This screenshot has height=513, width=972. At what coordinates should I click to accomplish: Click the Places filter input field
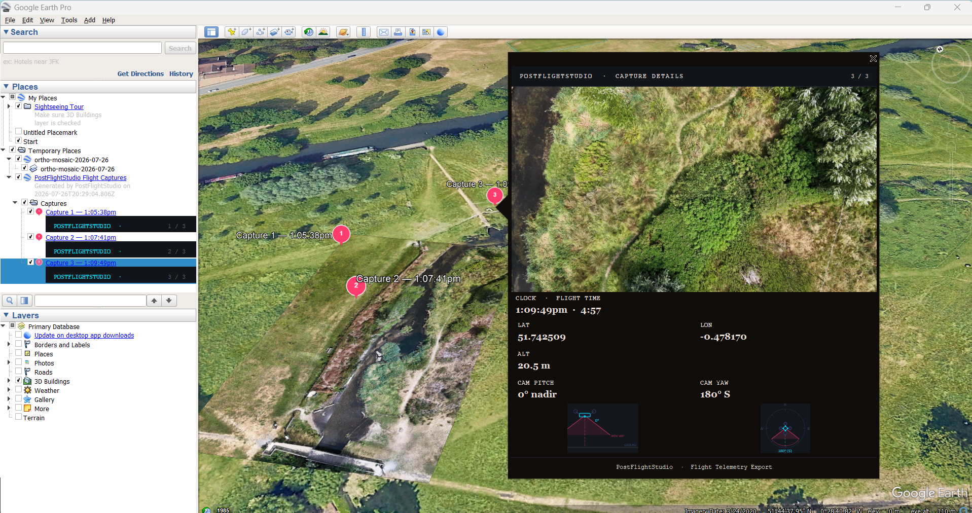coord(90,301)
